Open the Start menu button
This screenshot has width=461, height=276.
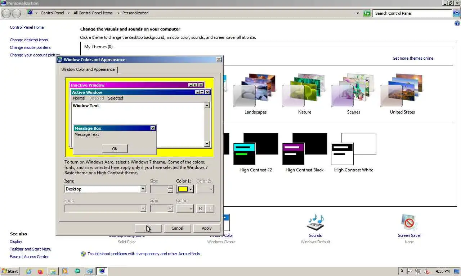[x=10, y=271]
